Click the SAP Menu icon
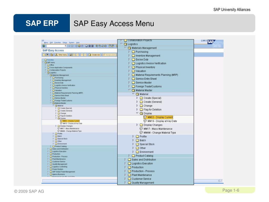Viewport: 269px width, 202px height. coord(47,55)
